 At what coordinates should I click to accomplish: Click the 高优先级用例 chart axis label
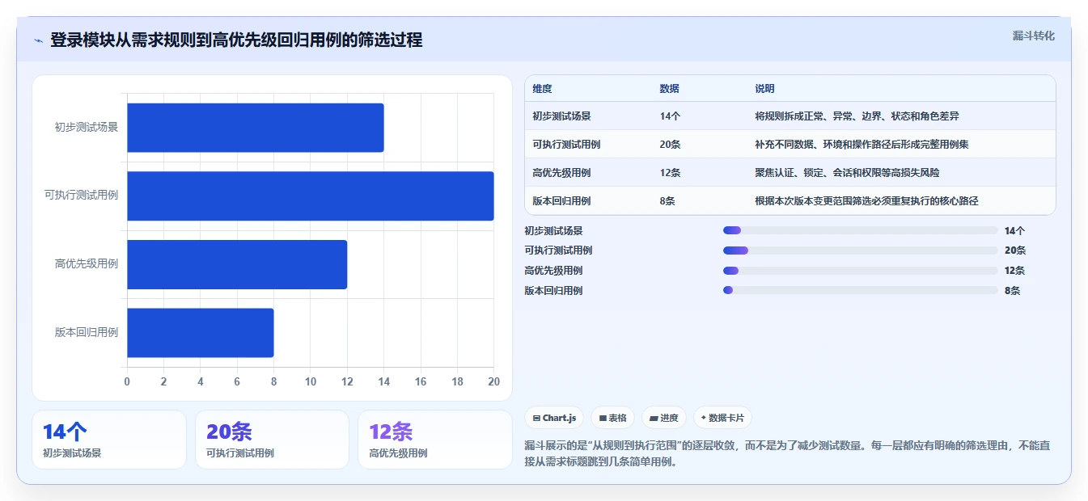click(87, 263)
